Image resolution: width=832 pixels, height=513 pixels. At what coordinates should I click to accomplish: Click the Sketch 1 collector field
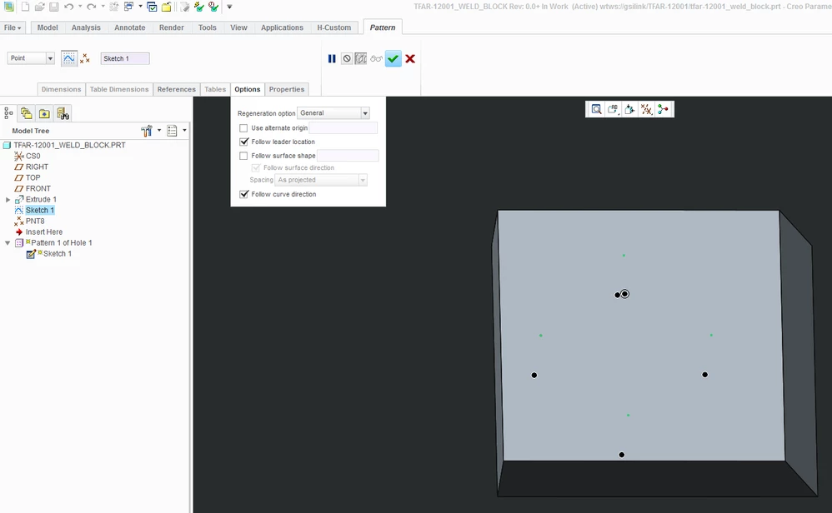[125, 58]
